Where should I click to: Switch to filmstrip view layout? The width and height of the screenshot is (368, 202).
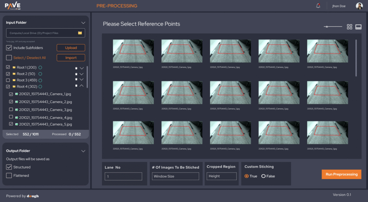point(358,27)
